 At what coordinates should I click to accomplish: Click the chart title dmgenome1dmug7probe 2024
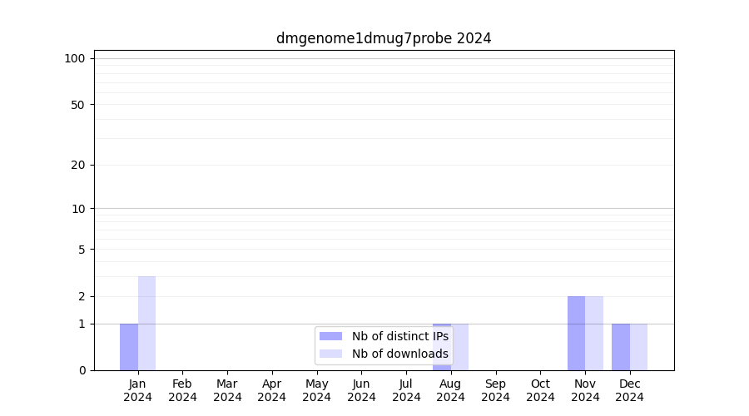pos(384,39)
